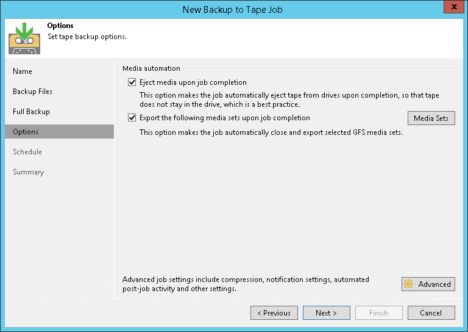
Task: Uncheck Export the following media sets
Action: coord(132,118)
